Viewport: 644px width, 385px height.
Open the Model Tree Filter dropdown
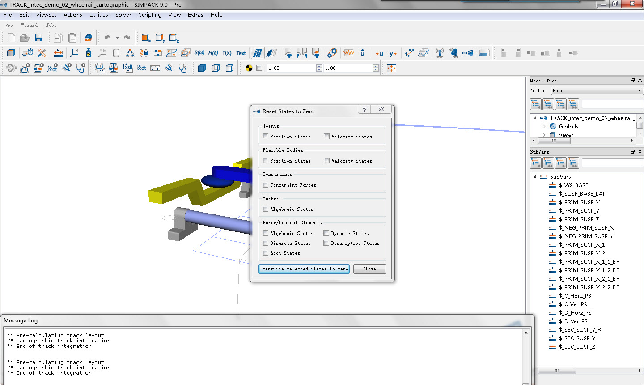(597, 90)
